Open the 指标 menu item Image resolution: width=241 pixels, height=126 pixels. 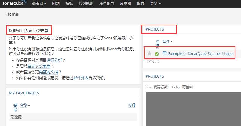69,4
